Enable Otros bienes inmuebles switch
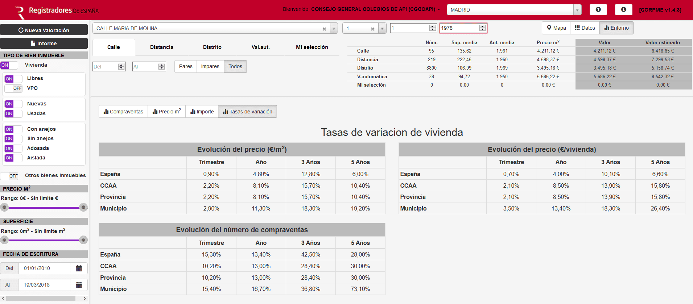The height and width of the screenshot is (304, 693). (9, 176)
